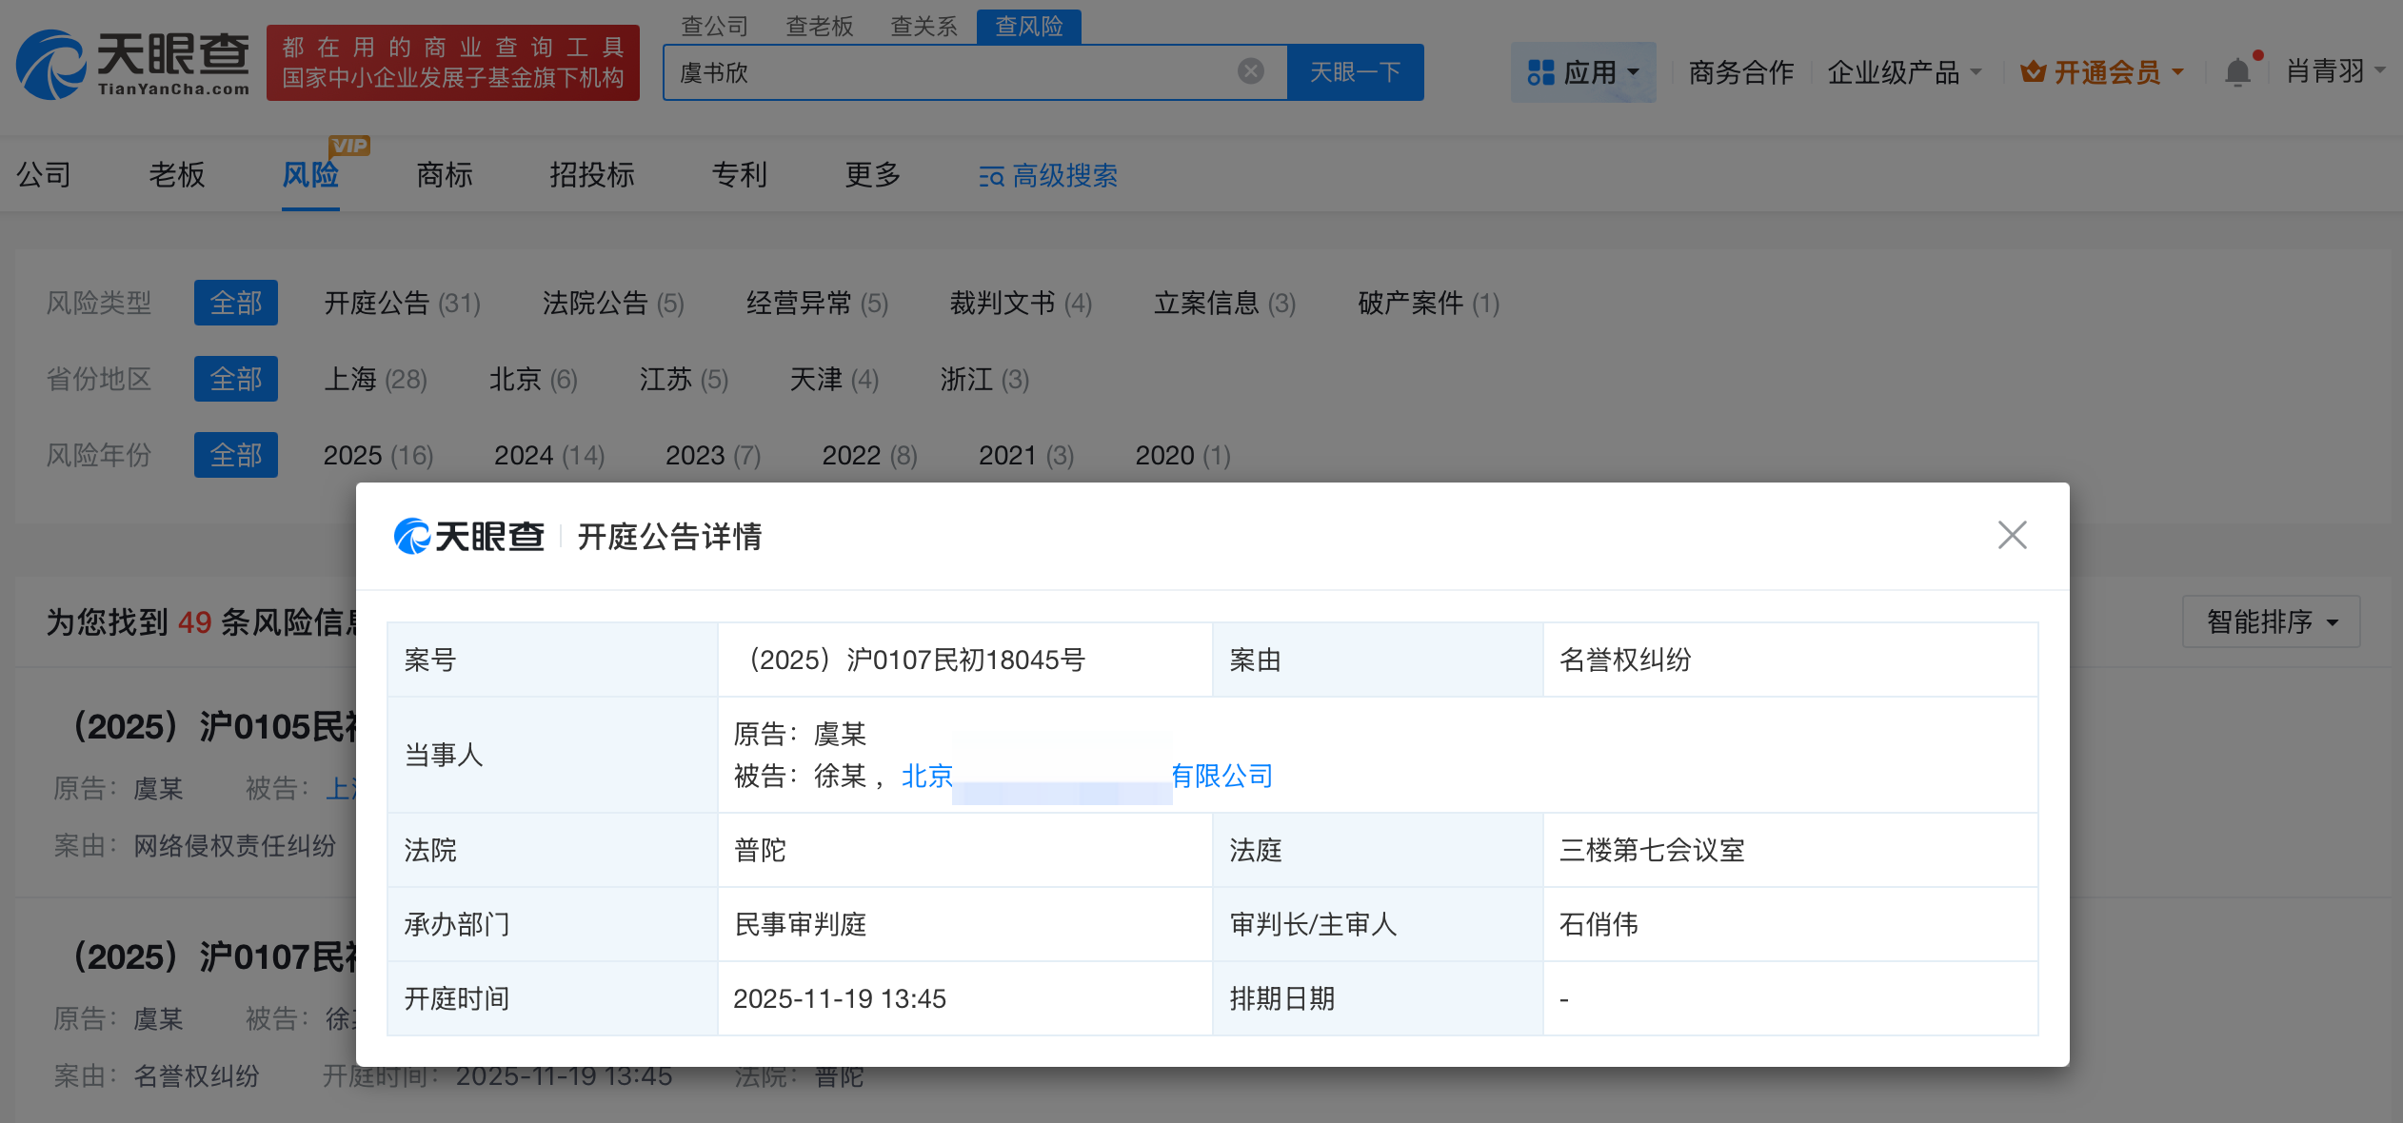Click the VIP badge on 风险 tab
This screenshot has height=1123, width=2403.
coord(350,145)
